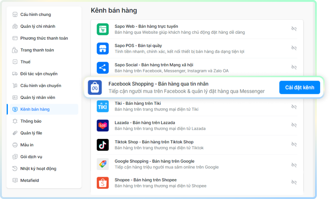Click the Tiktok Shop logo
The width and height of the screenshot is (331, 199).
coord(103,145)
